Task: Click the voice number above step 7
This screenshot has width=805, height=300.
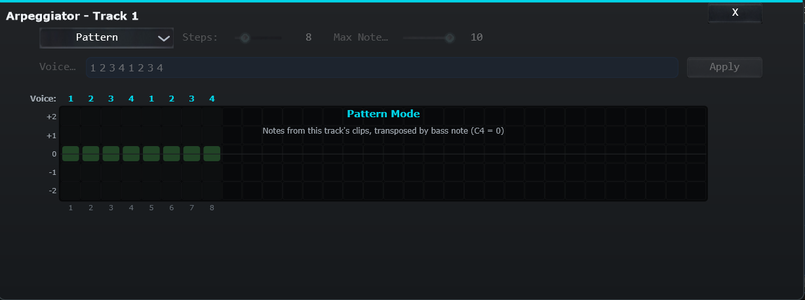Action: (x=191, y=99)
